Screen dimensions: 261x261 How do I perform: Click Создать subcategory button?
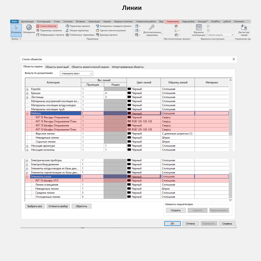click(x=176, y=210)
